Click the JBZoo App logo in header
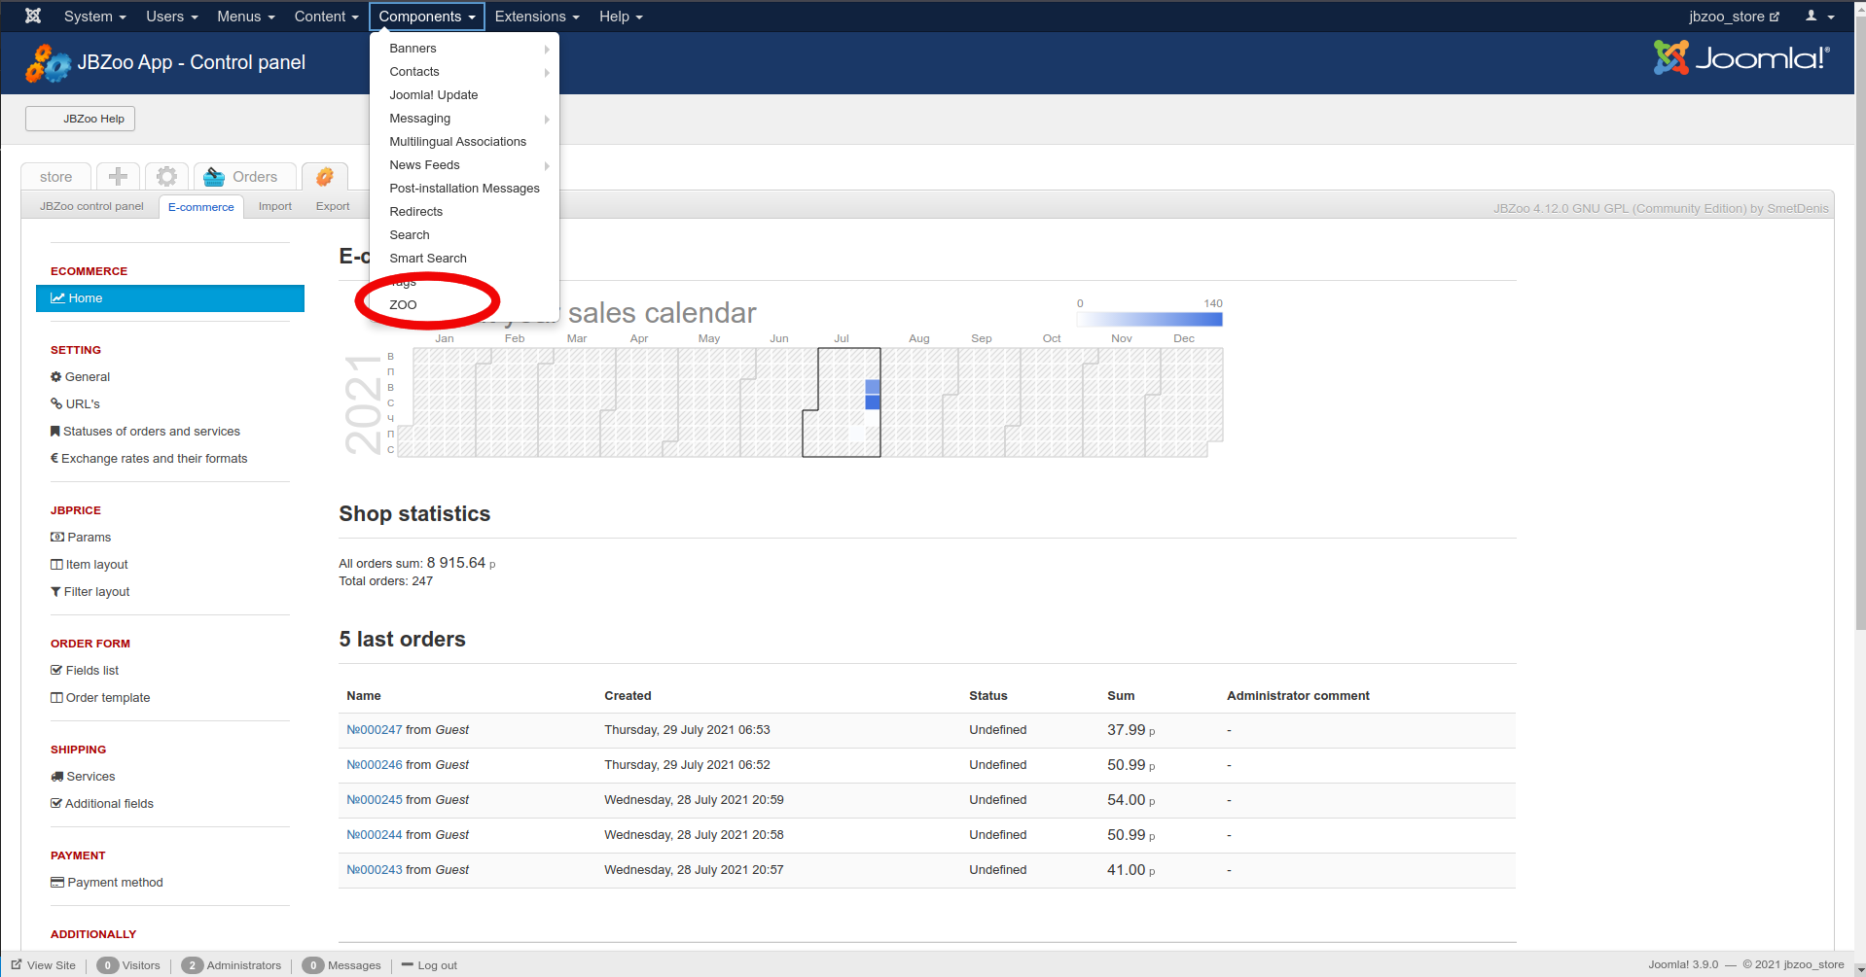The height and width of the screenshot is (977, 1866). (48, 63)
